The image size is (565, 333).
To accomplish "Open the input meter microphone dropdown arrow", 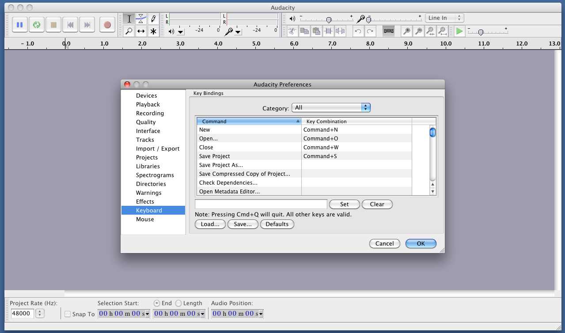I will coord(239,32).
